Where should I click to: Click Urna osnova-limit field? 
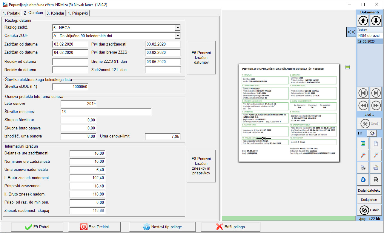[x=163, y=137]
